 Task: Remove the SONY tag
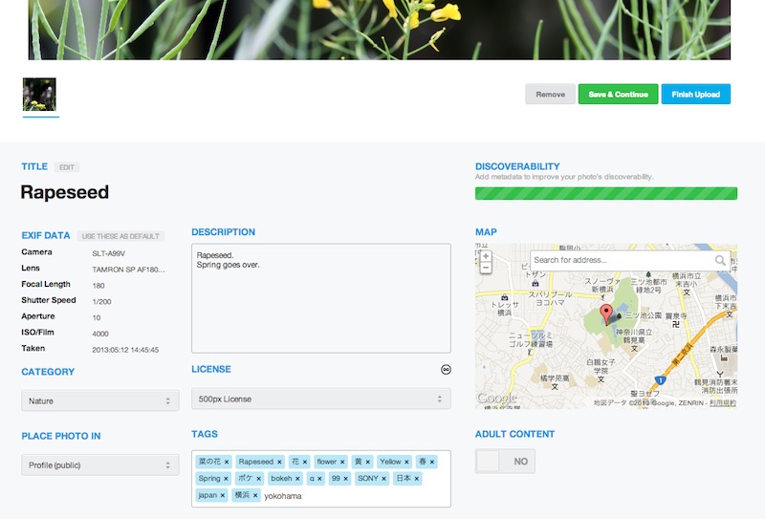pos(383,479)
